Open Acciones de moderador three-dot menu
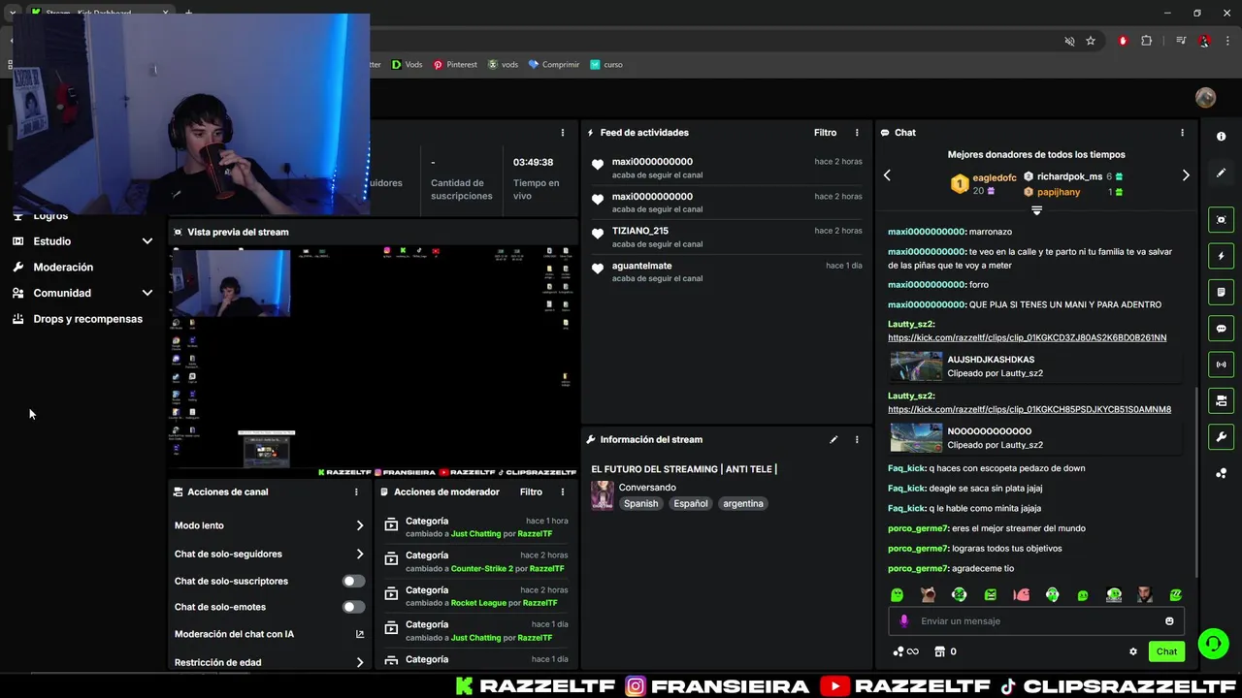 click(x=562, y=492)
